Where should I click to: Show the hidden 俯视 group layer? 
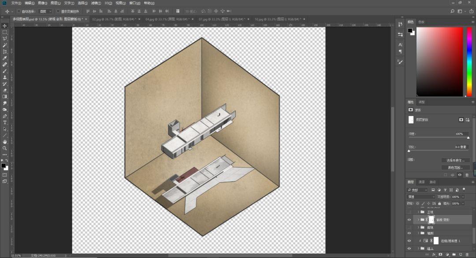[x=409, y=227]
